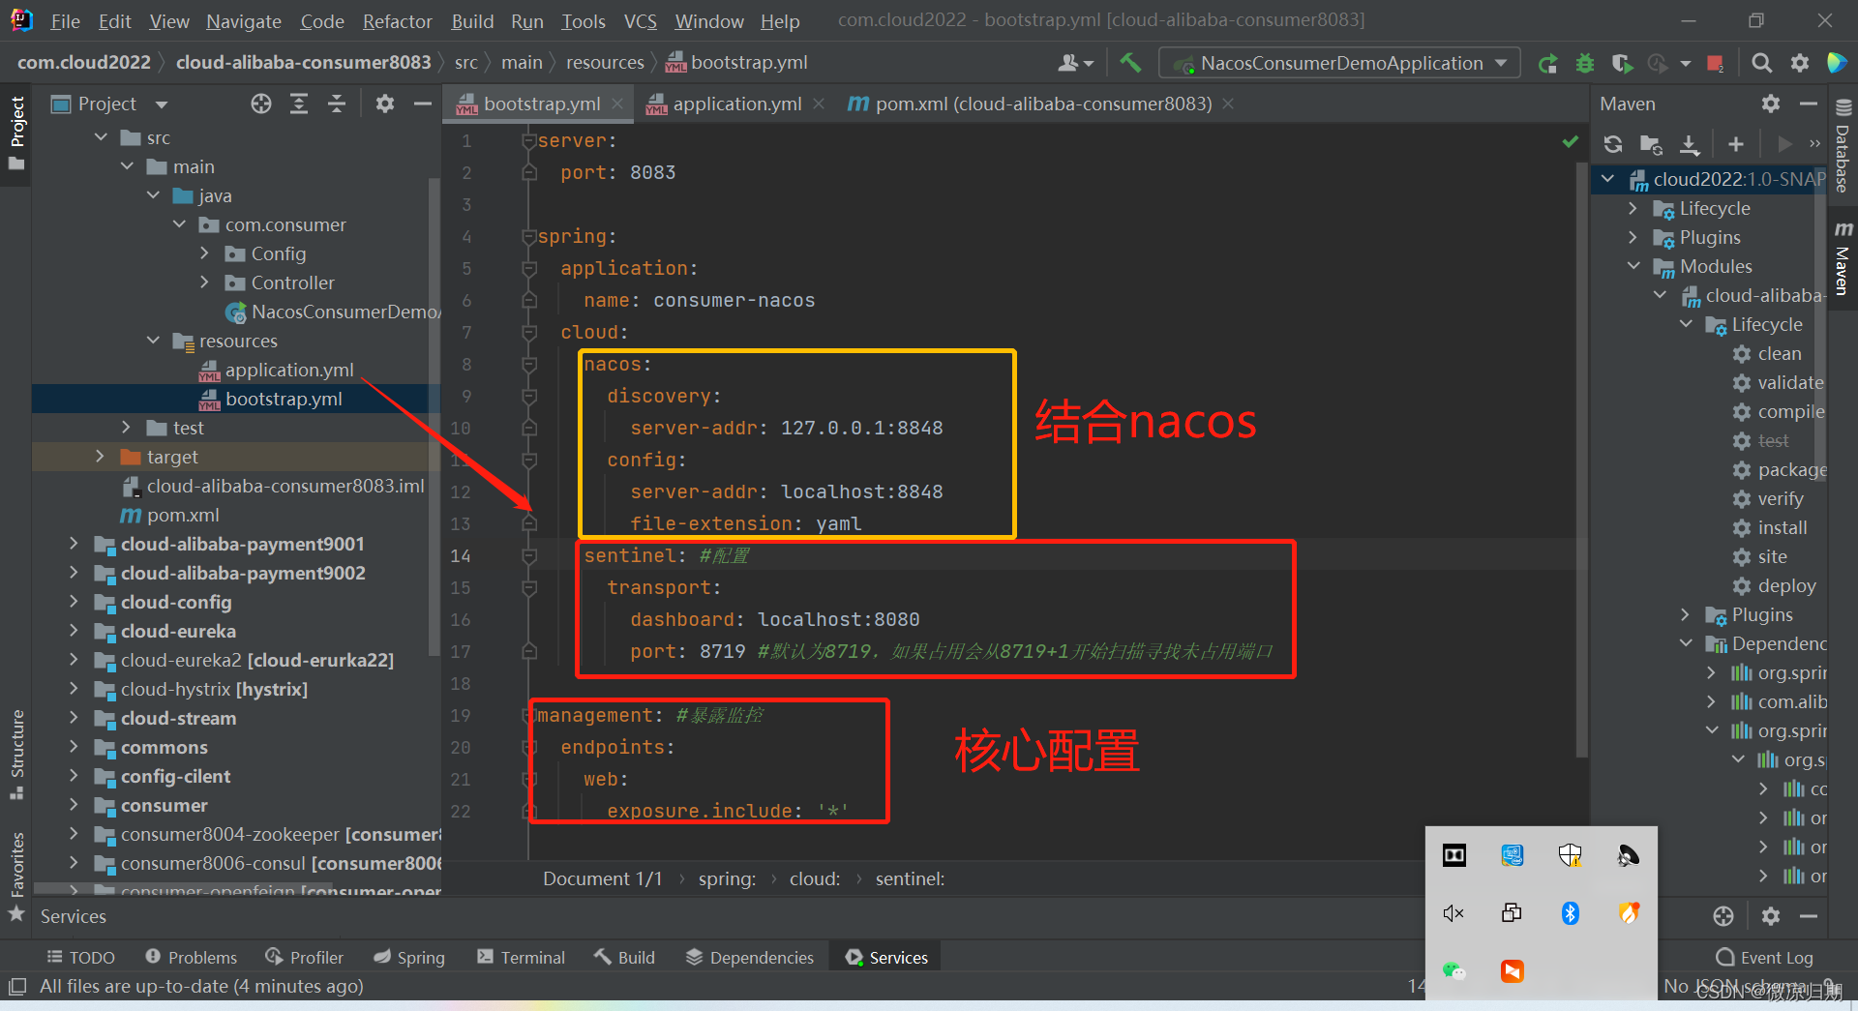
Task: Toggle the Structure side tool window
Action: pyautogui.click(x=16, y=755)
